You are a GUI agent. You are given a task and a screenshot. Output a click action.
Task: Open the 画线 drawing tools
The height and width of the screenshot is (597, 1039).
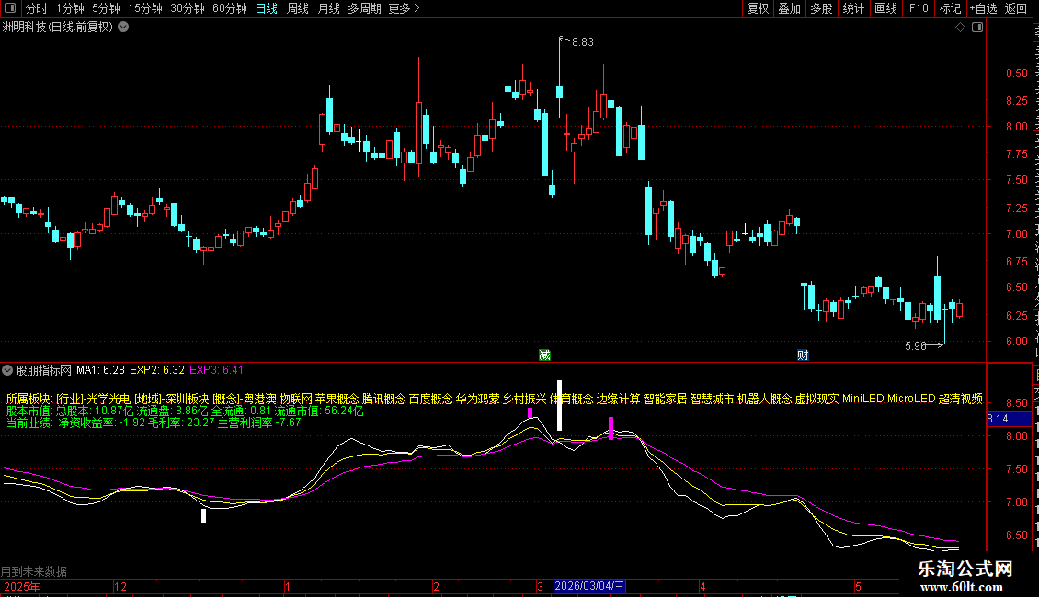[886, 8]
